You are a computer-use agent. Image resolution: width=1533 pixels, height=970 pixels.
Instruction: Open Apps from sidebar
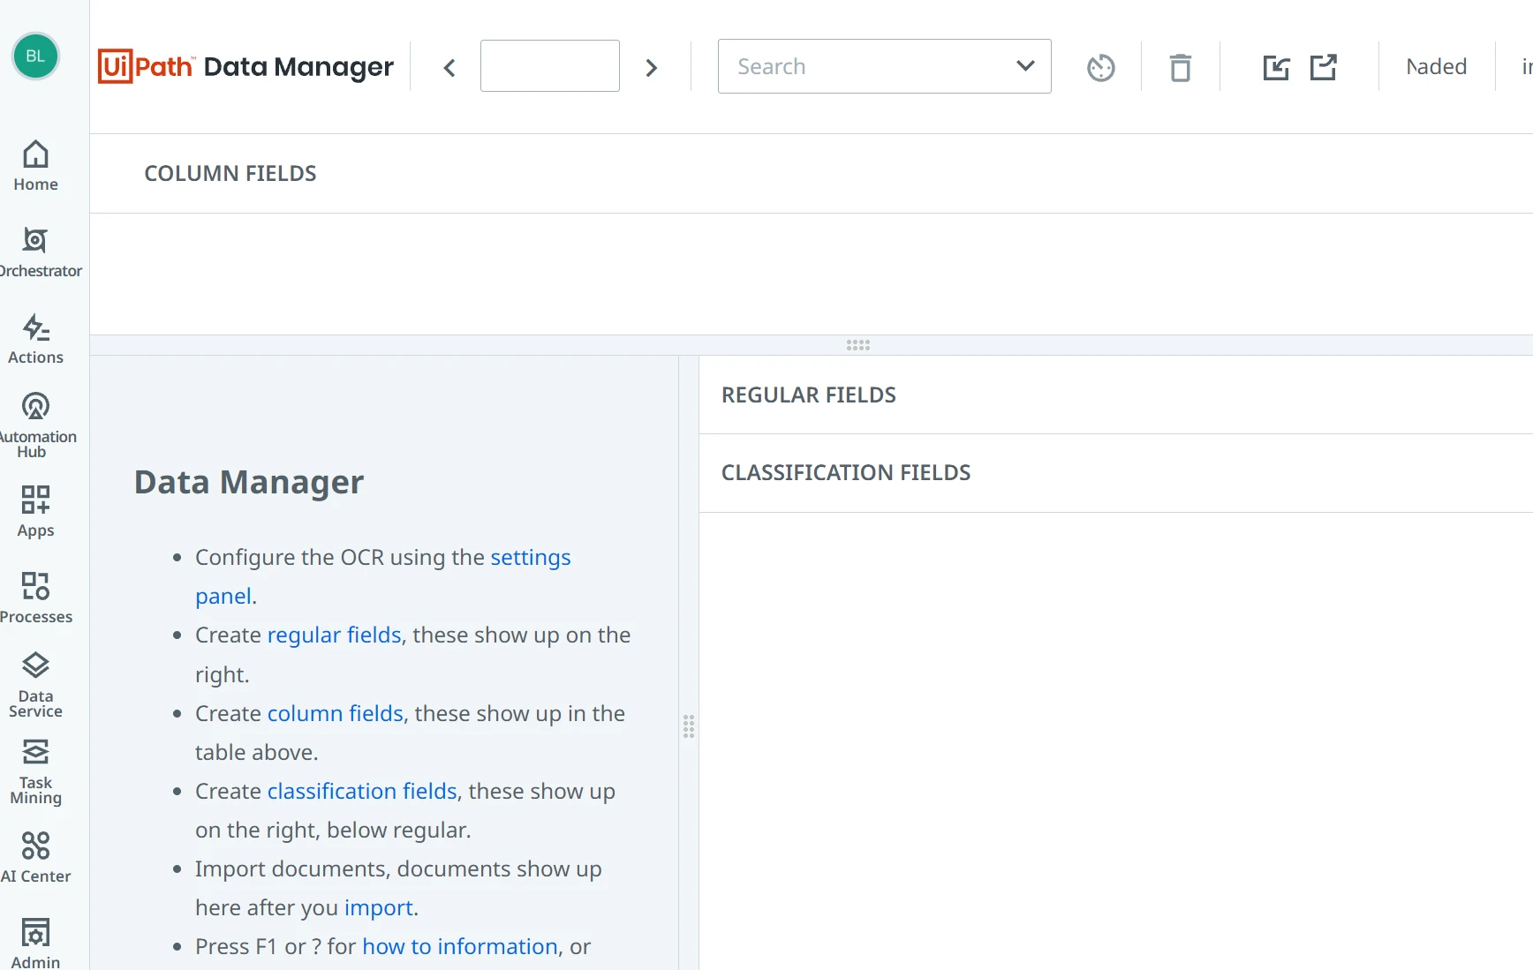coord(35,512)
